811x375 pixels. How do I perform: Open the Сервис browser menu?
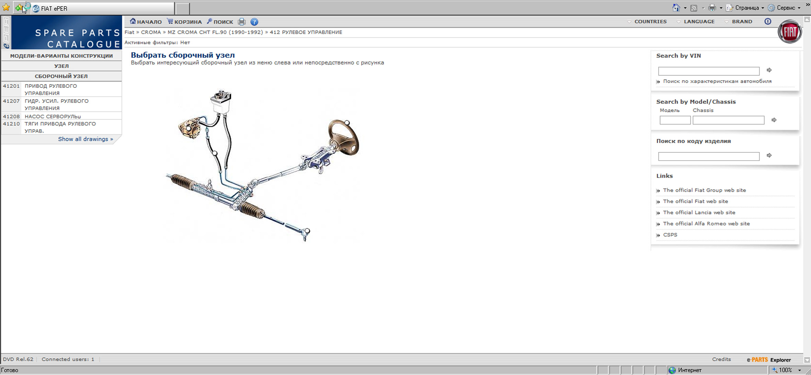click(786, 8)
